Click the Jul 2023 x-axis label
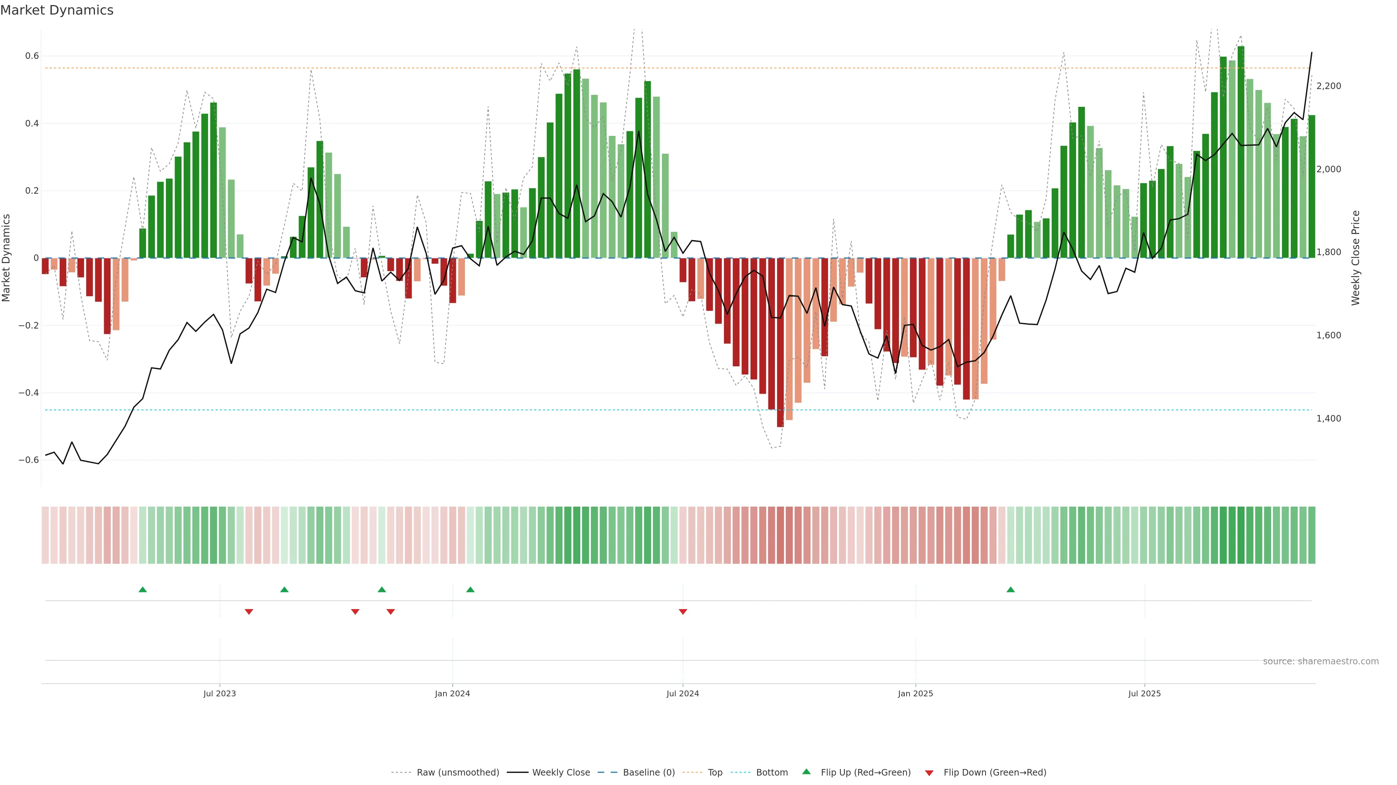The width and height of the screenshot is (1397, 785). pos(219,693)
